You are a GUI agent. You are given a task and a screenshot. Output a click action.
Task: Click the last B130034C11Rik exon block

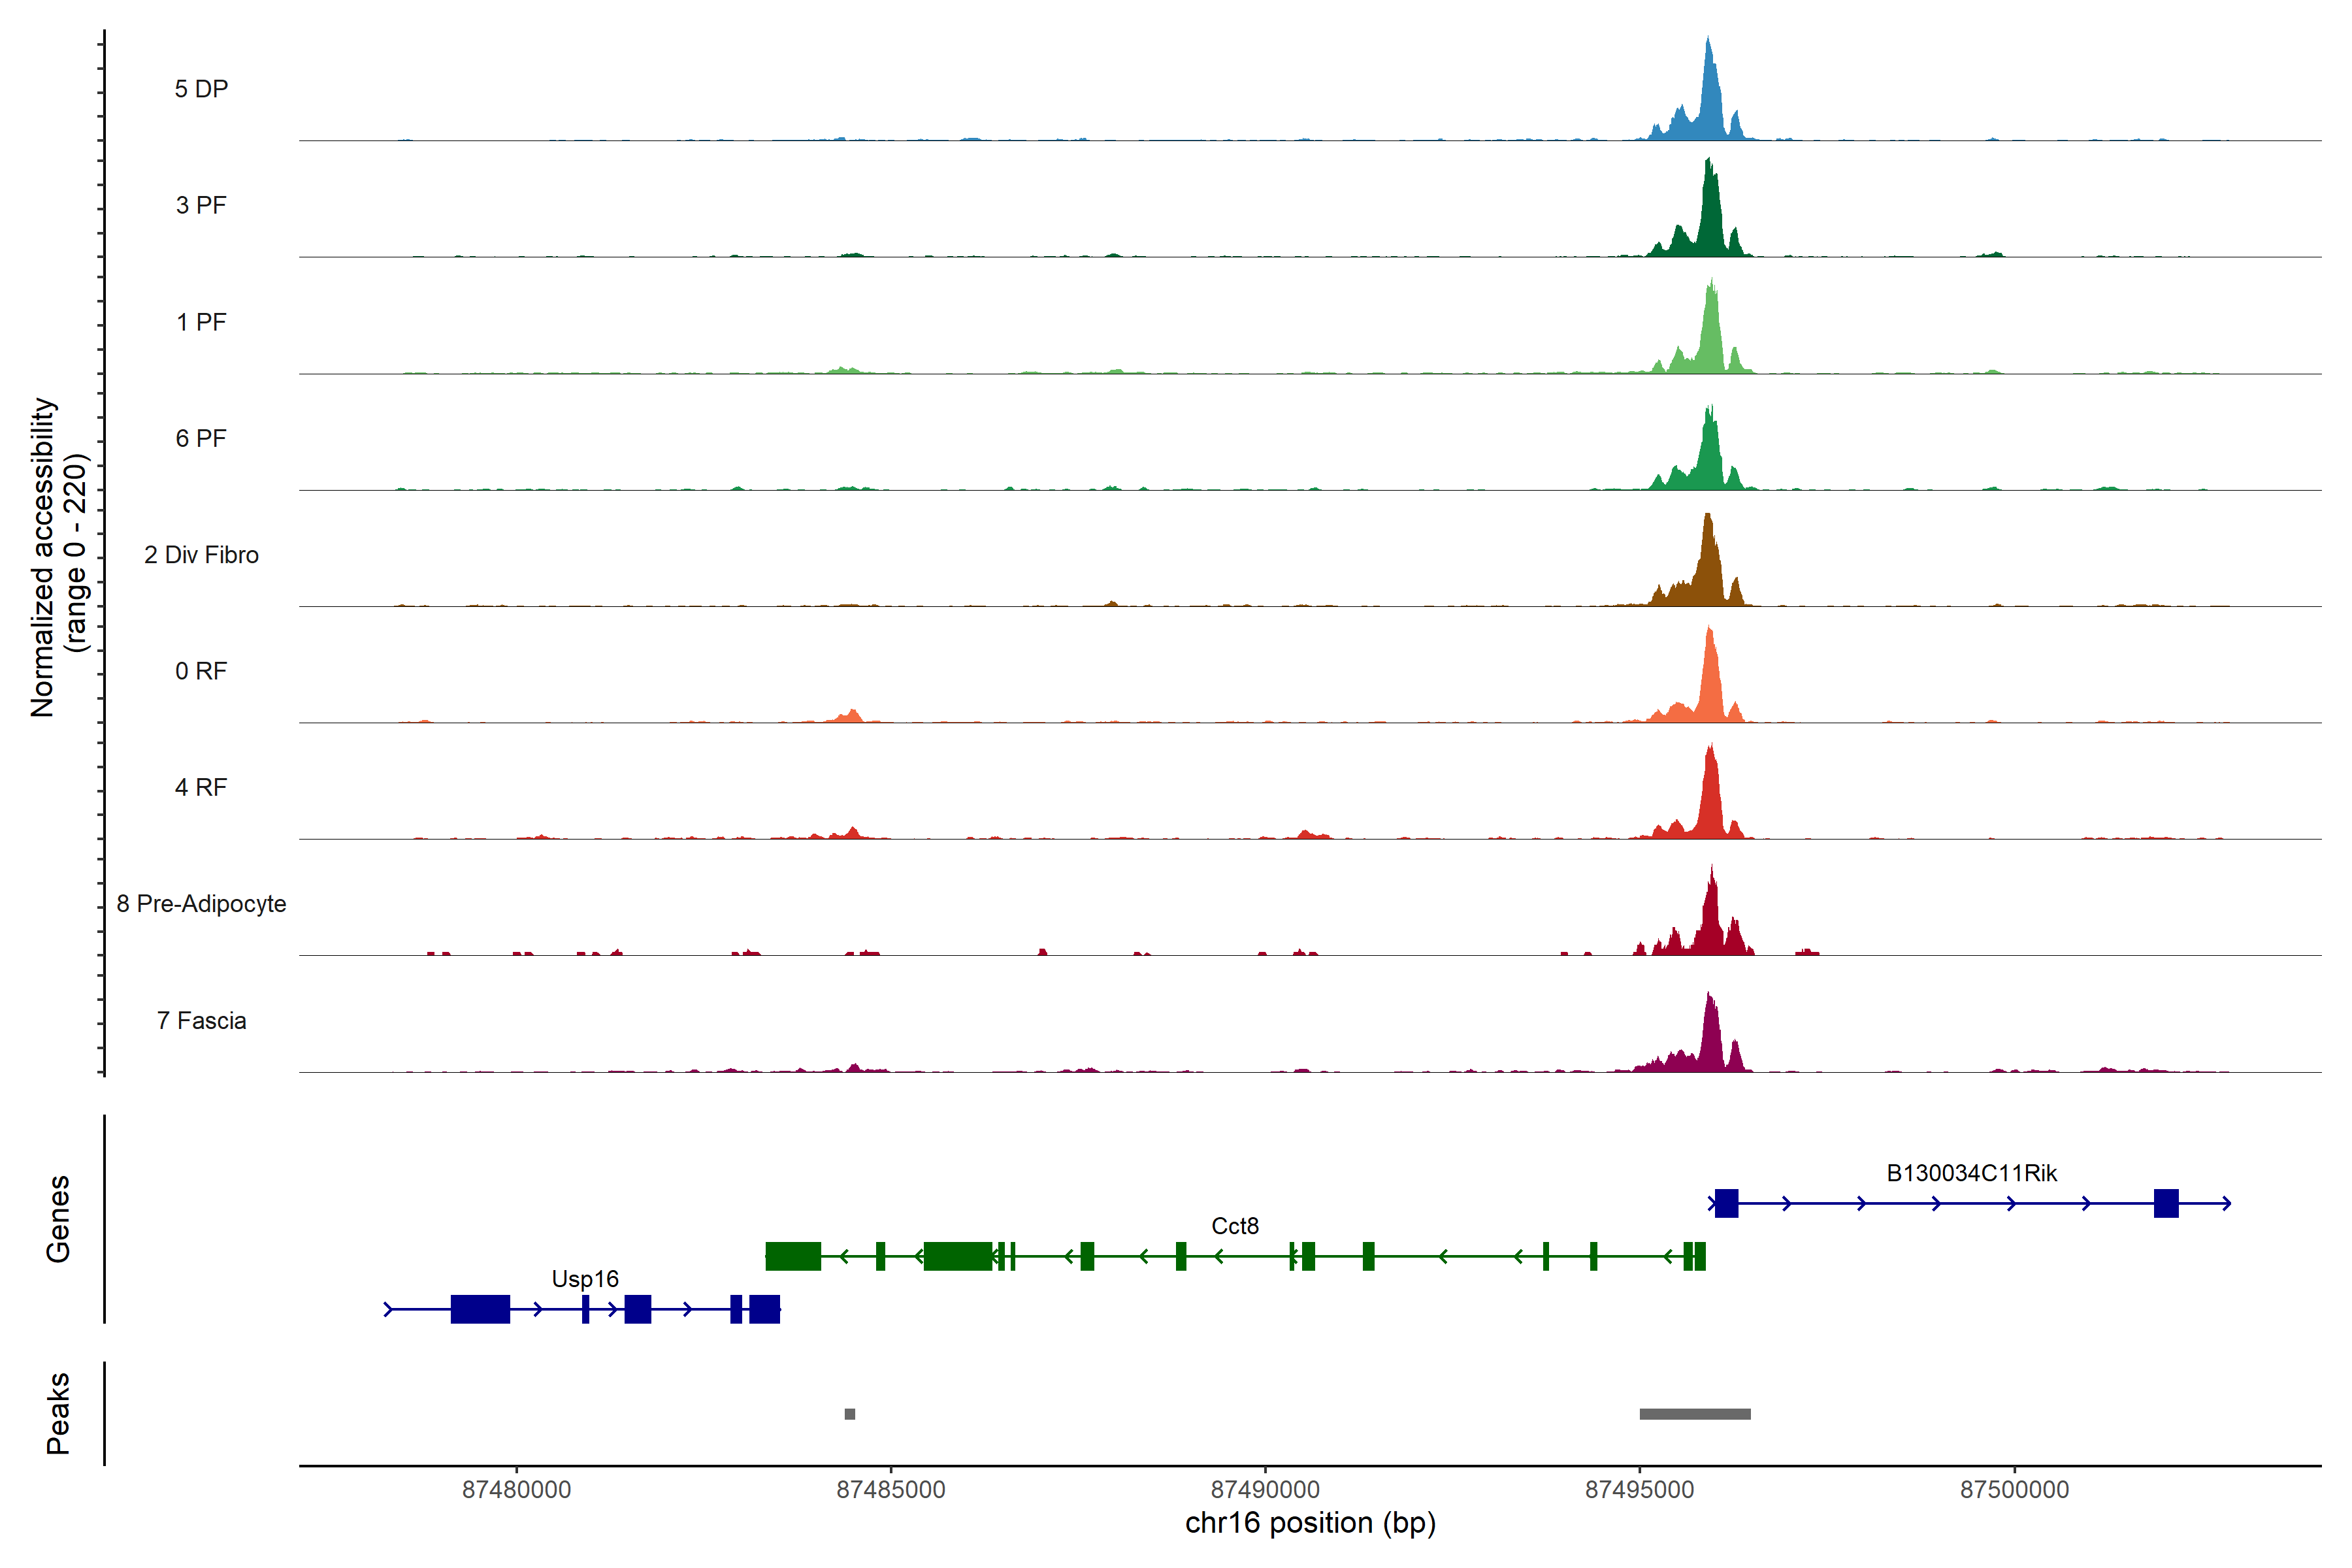(x=2166, y=1203)
